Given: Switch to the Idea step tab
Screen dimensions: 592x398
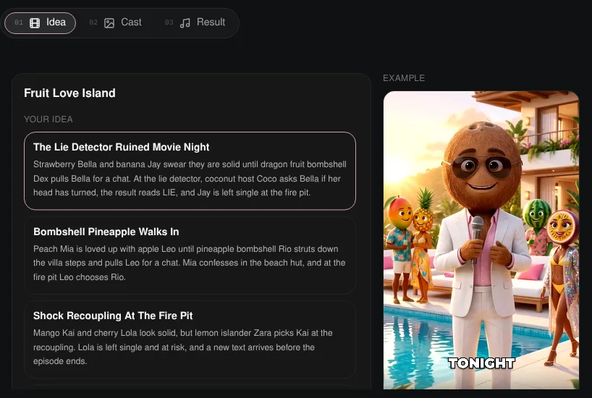Looking at the screenshot, I should (x=40, y=23).
